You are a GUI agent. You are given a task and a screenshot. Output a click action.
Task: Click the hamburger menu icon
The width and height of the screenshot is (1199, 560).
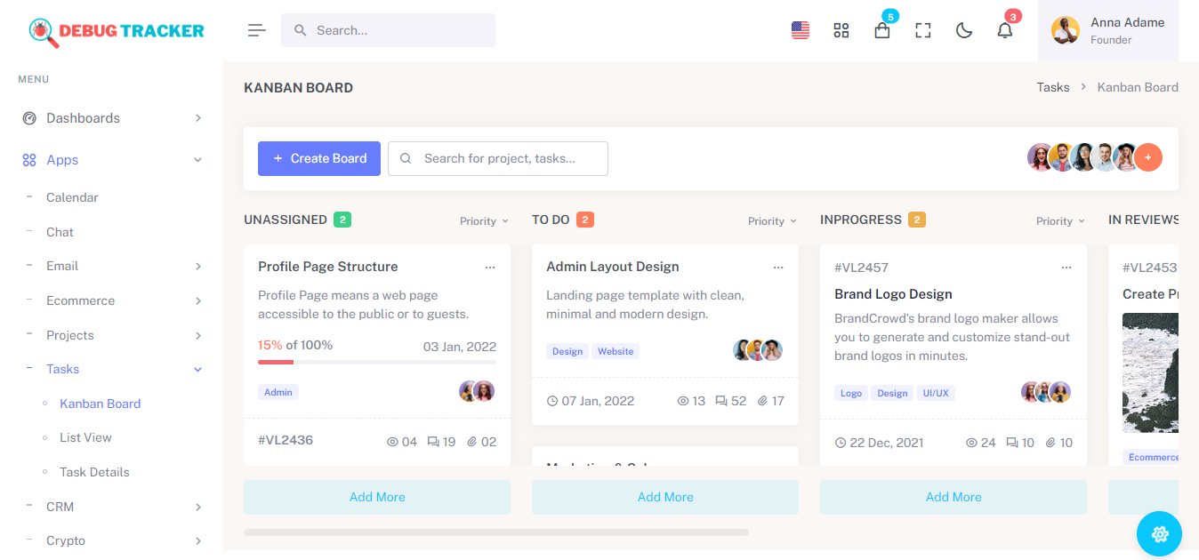coord(257,30)
